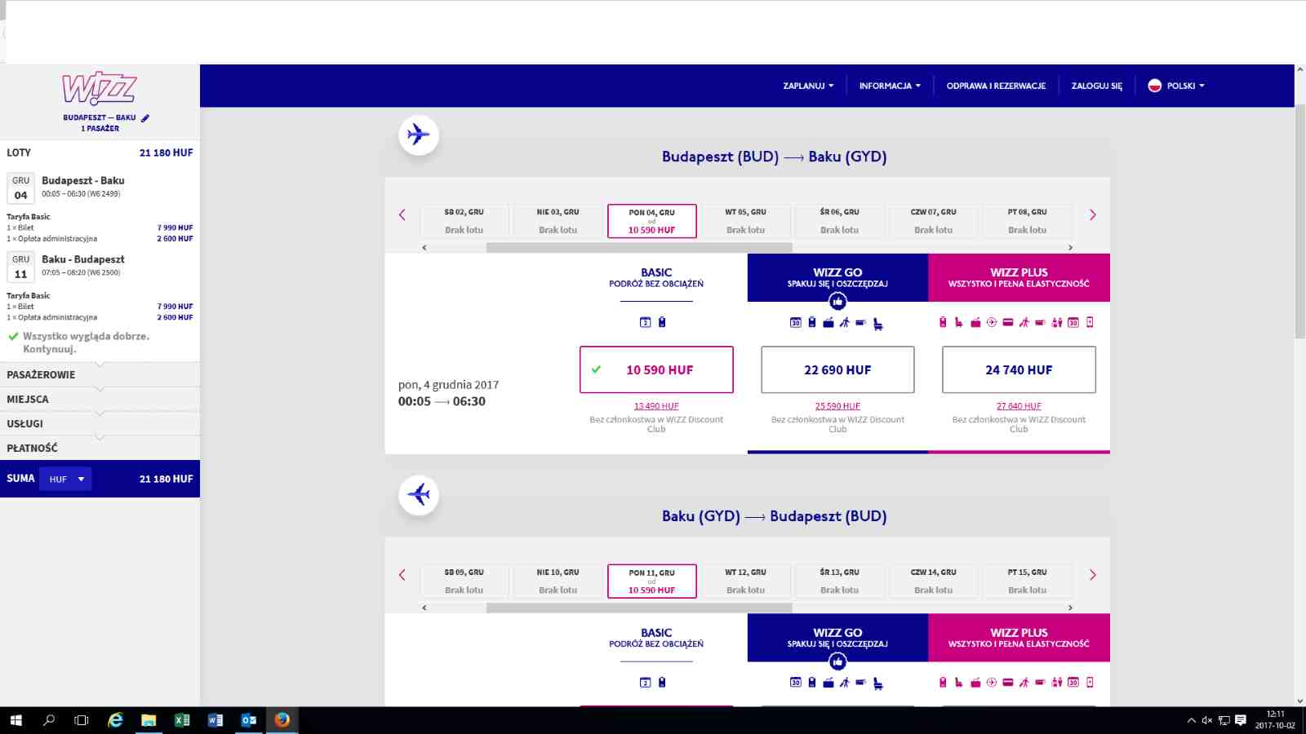The image size is (1306, 734).
Task: Click the Wizz Air logo
Action: click(100, 88)
